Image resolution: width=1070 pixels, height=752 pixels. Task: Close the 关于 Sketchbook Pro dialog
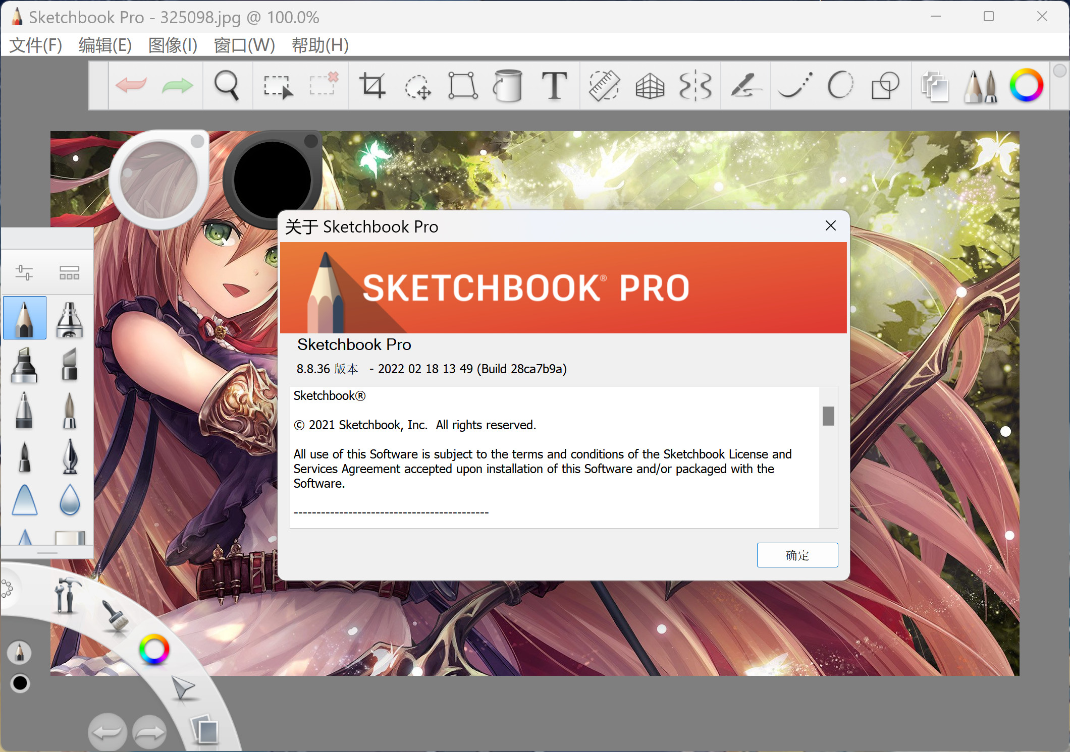click(831, 225)
